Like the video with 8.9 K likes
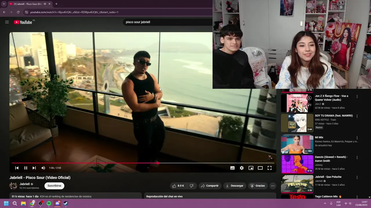 point(178,186)
